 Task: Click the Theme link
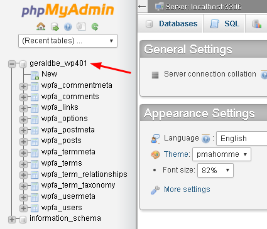[x=177, y=154]
